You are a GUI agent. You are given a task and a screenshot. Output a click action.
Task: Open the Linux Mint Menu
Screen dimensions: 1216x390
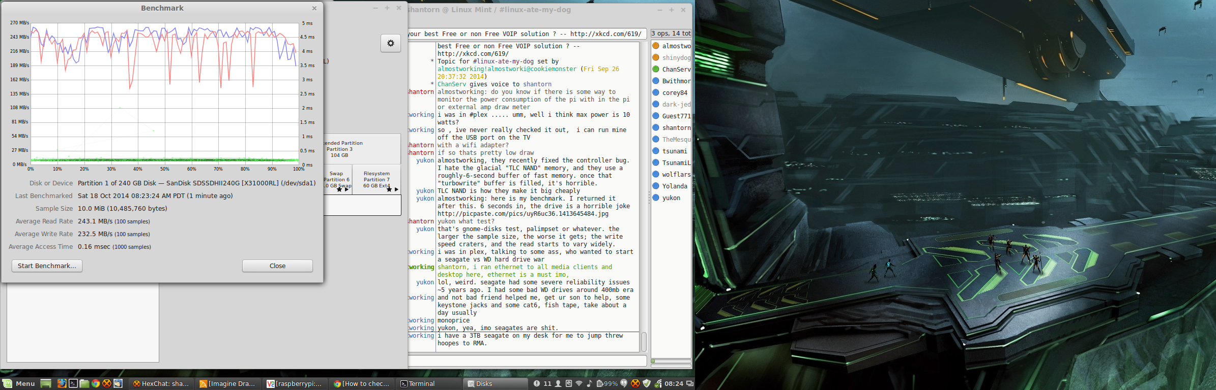pyautogui.click(x=19, y=383)
